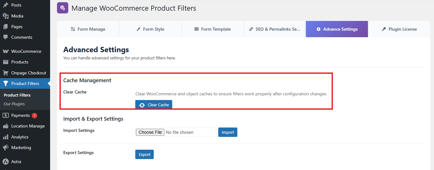Click the 'Import & Export Settings' heading

coord(93,119)
